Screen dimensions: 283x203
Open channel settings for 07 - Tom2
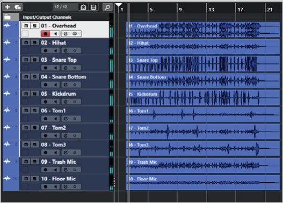click(66, 136)
